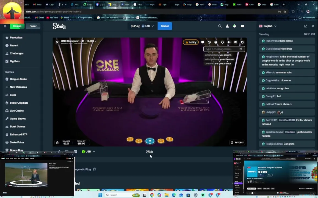Open the game history icon

click(209, 42)
